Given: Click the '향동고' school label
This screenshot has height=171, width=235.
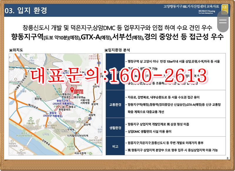Looking at the screenshot, I should [72, 107].
